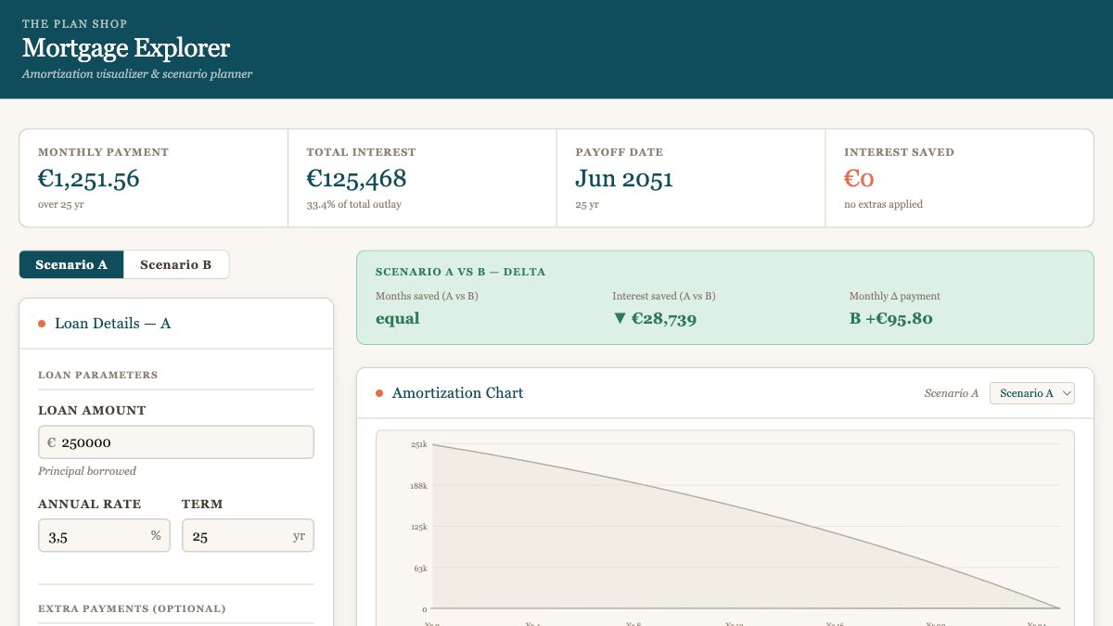Click the 'Amortization visualizer & scenario planner' subtitle
This screenshot has width=1113, height=626.
tap(137, 74)
